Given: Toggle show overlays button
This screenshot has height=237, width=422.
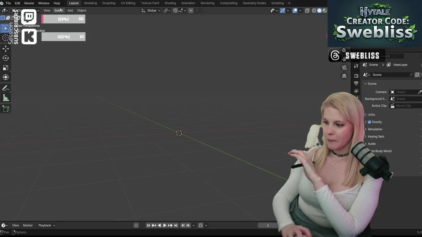Looking at the screenshot, I should pos(295,11).
